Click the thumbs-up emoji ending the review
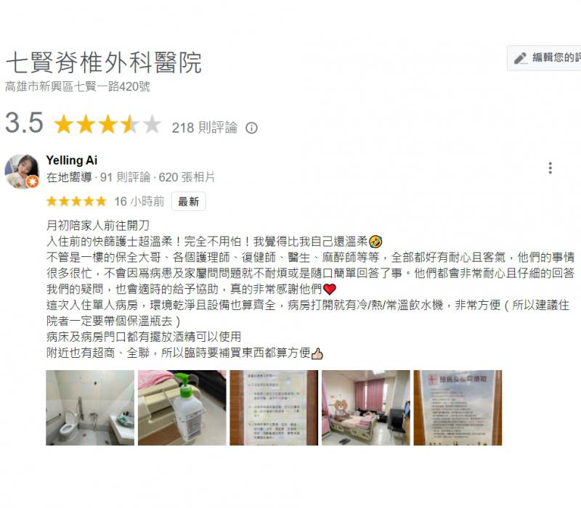The height and width of the screenshot is (508, 581). (x=317, y=353)
